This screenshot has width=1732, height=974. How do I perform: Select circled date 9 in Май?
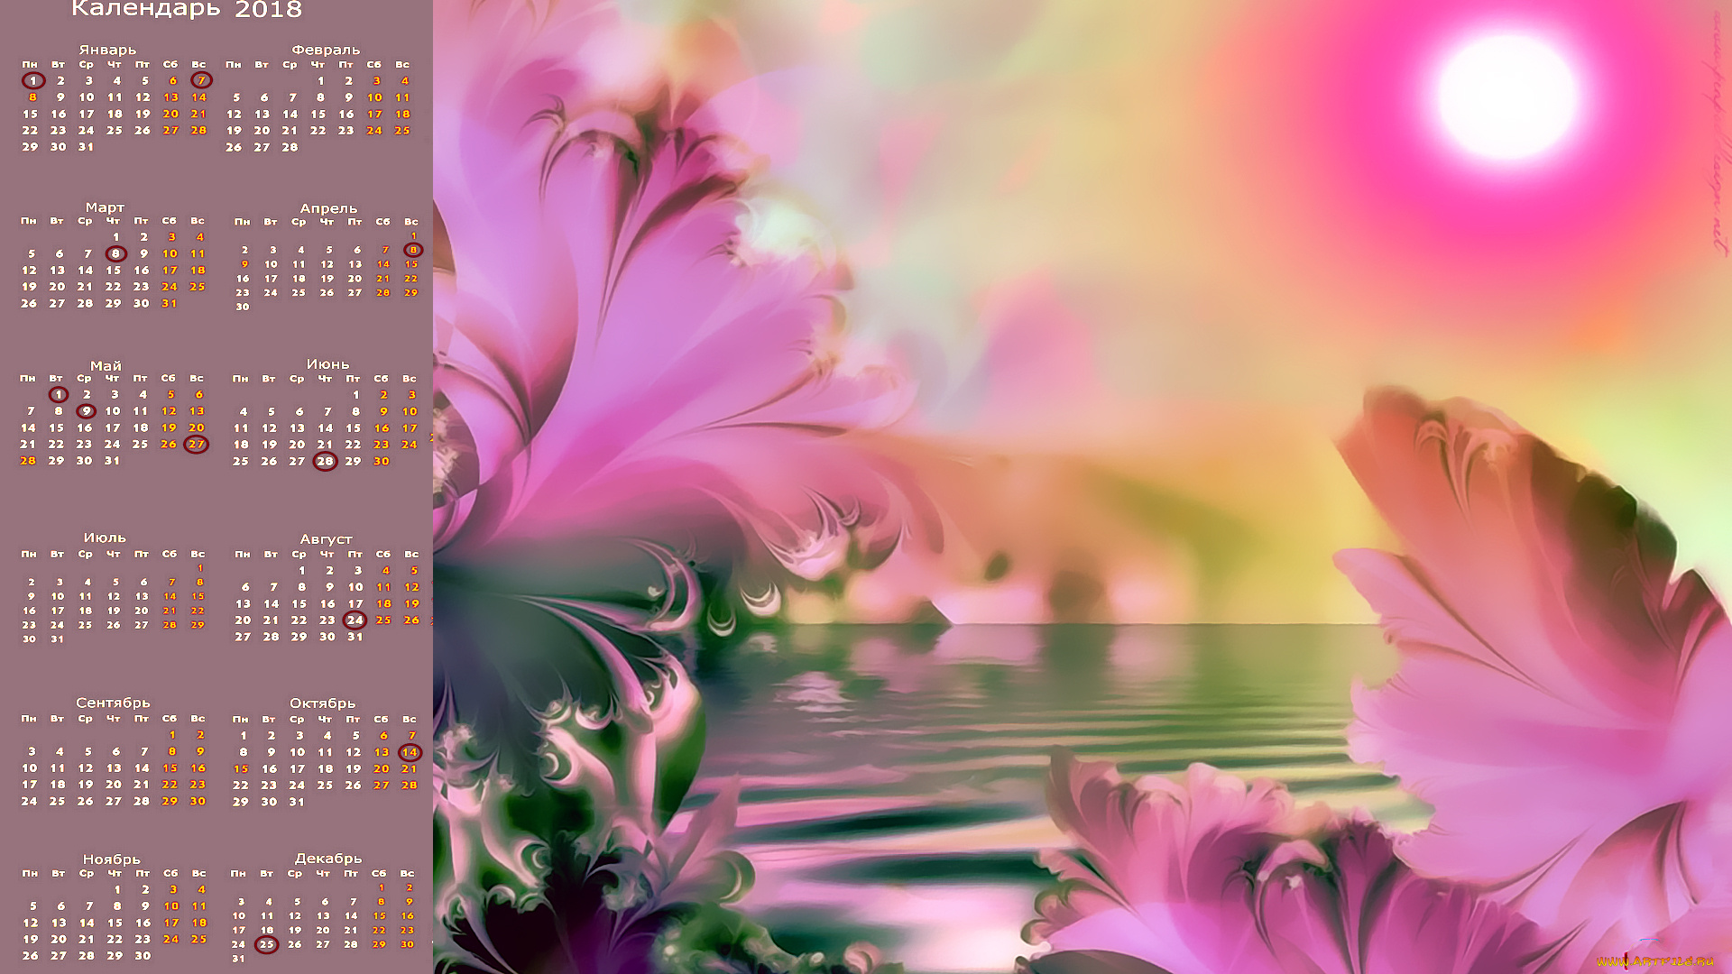(86, 411)
